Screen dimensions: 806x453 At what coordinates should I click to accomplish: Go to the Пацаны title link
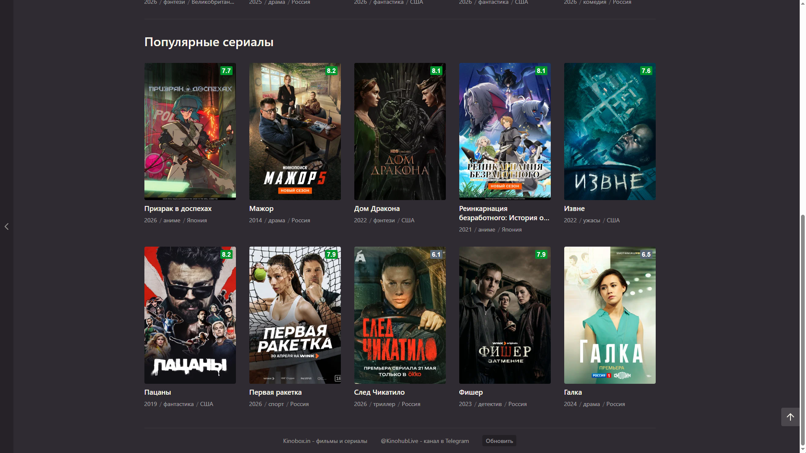point(158,392)
